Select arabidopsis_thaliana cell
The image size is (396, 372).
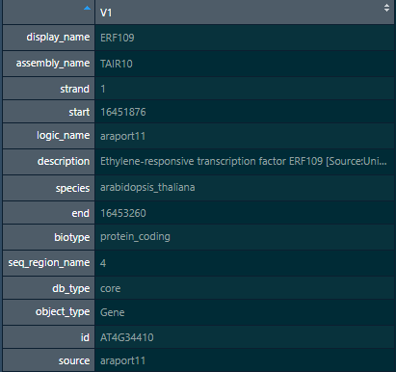pyautogui.click(x=245, y=188)
